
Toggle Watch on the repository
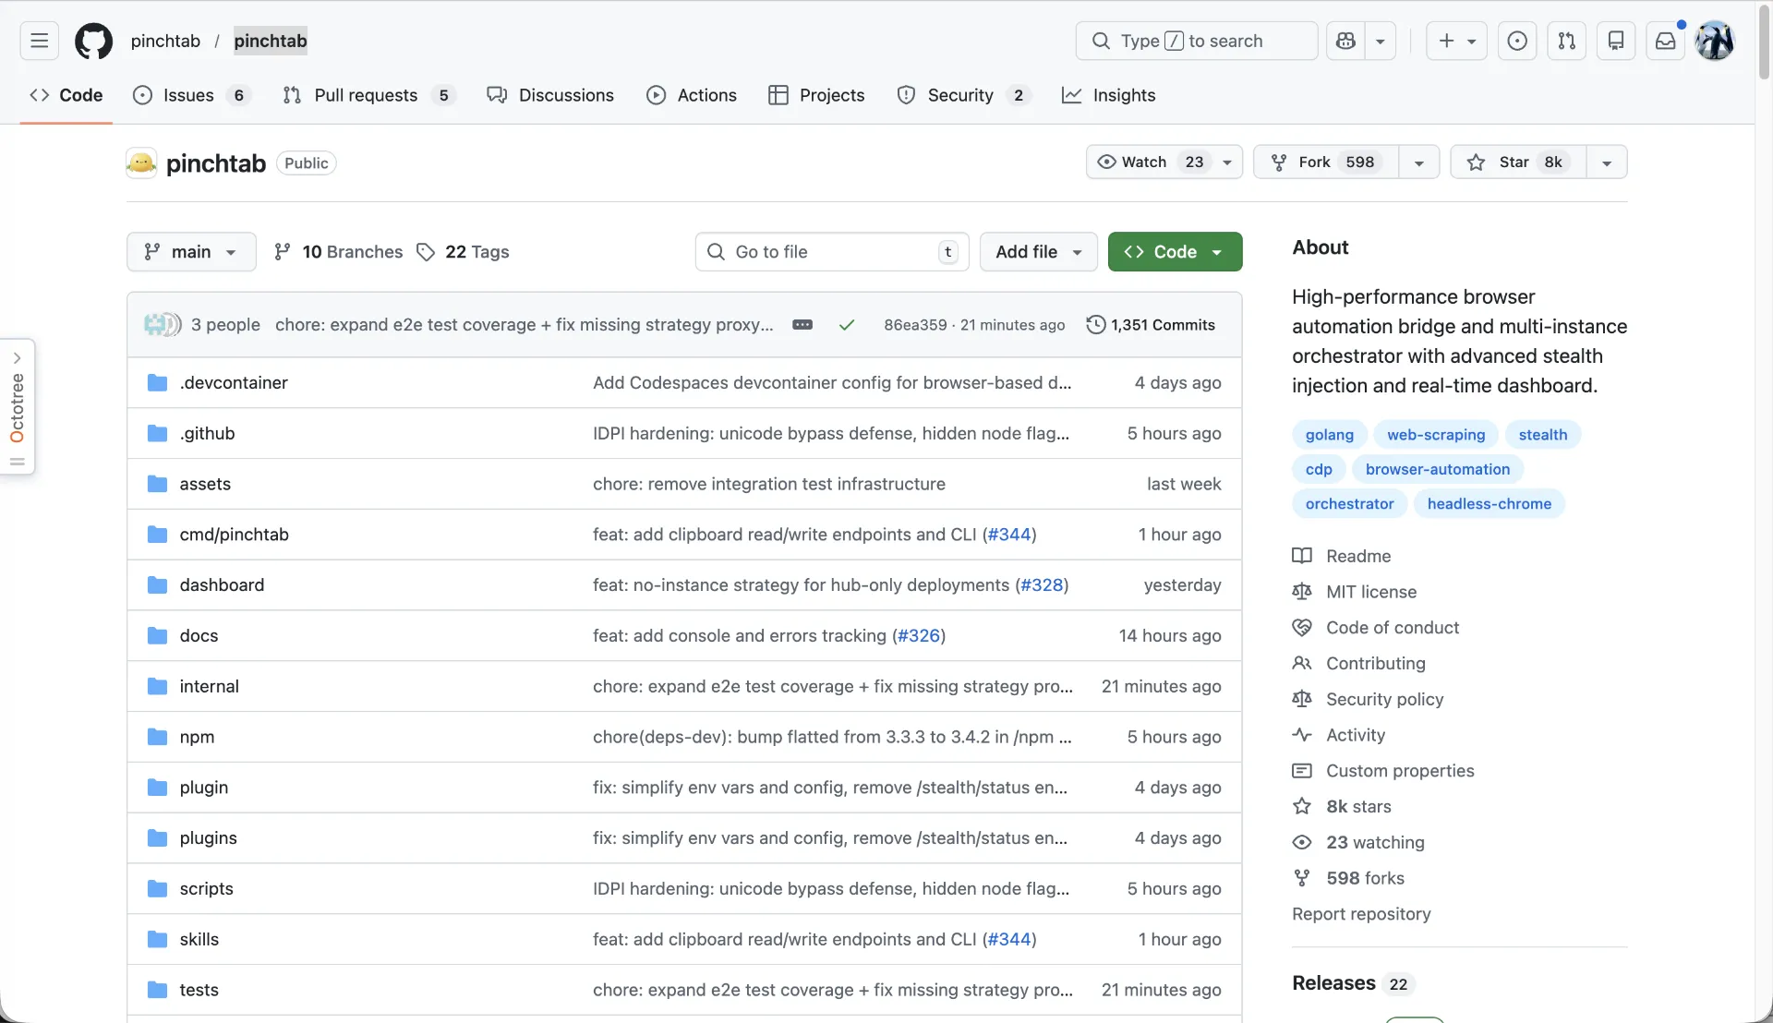1145,162
